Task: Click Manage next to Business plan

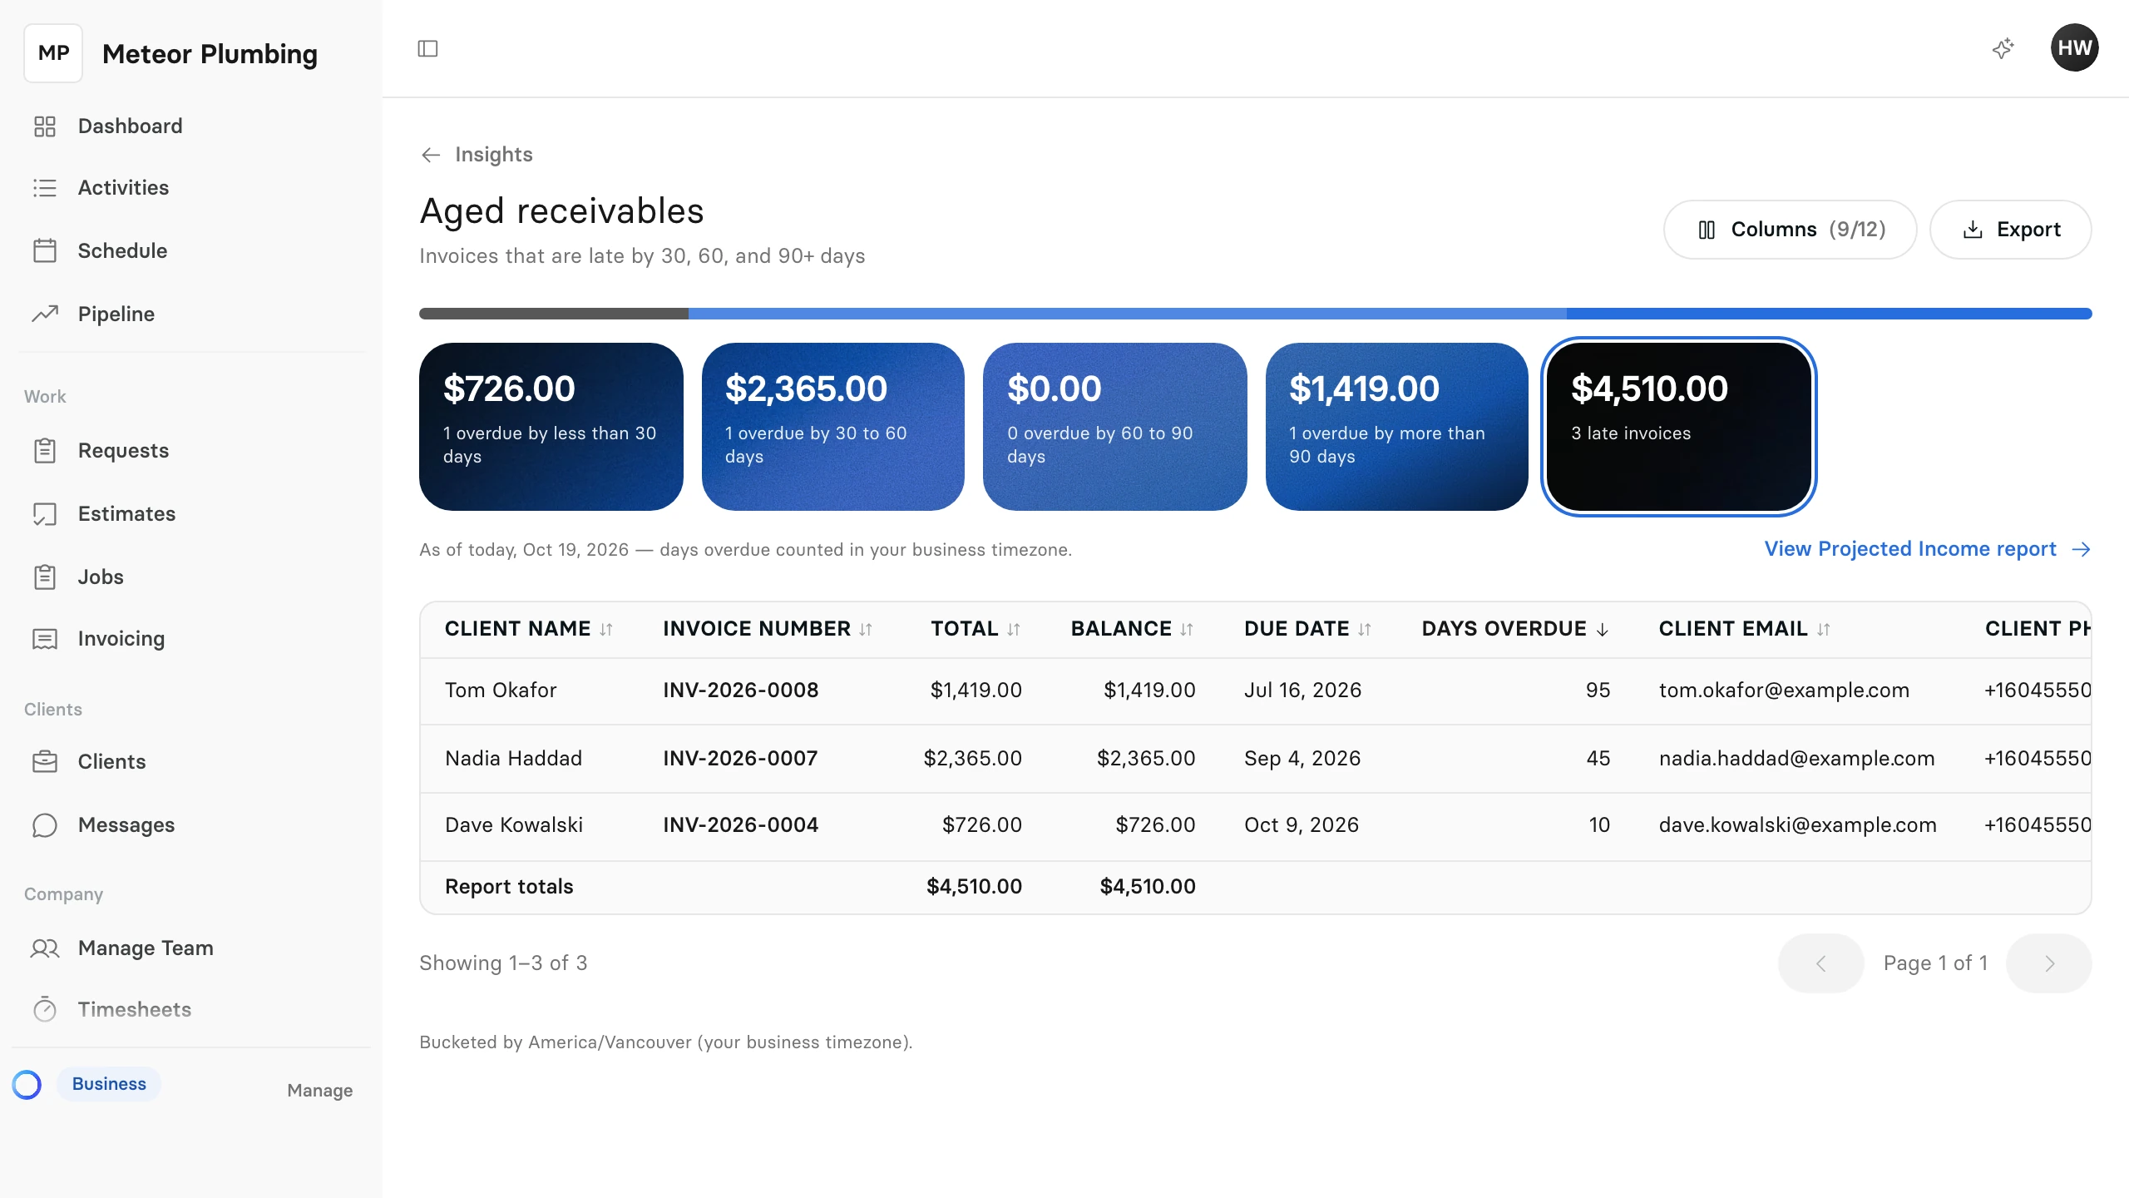Action: [x=320, y=1091]
